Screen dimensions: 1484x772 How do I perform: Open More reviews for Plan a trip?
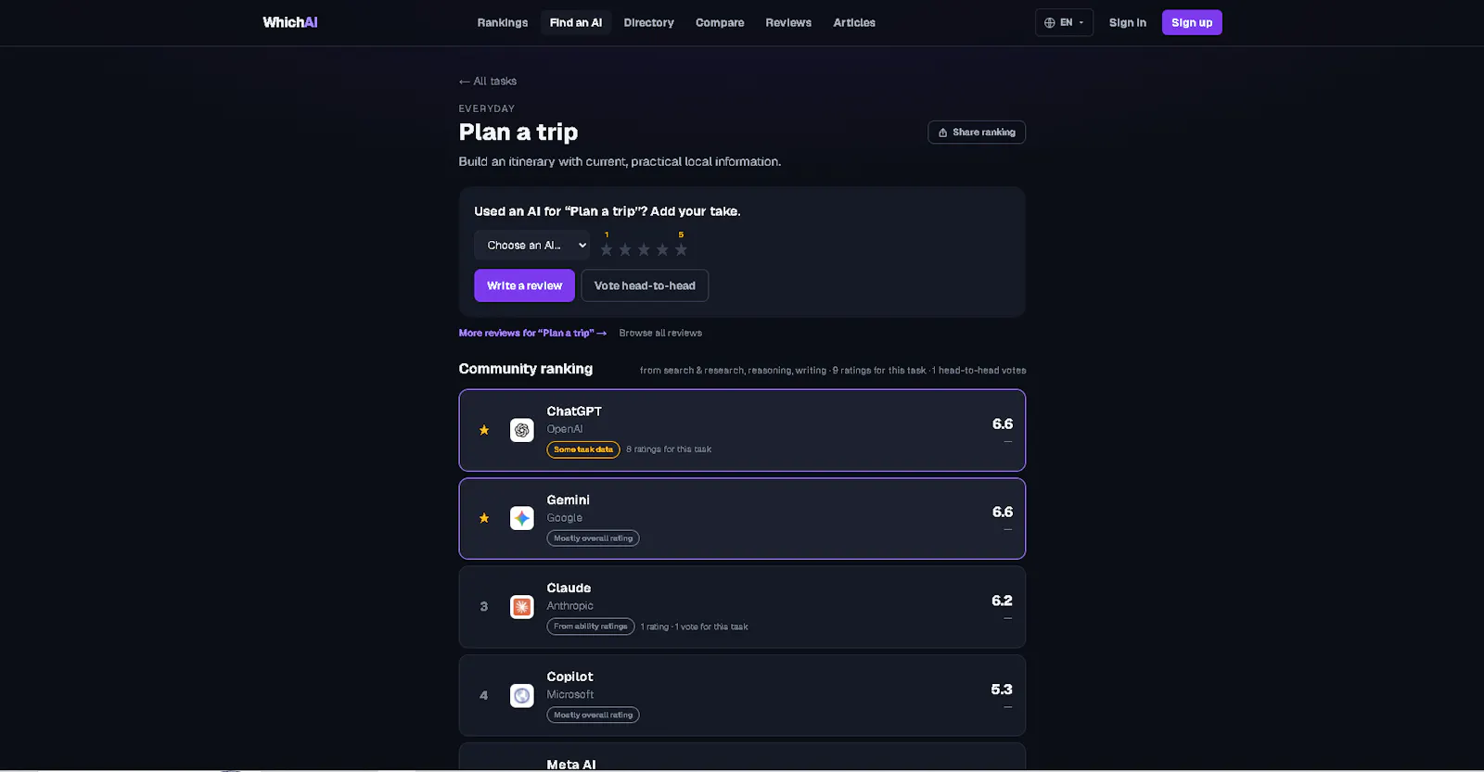(x=532, y=333)
